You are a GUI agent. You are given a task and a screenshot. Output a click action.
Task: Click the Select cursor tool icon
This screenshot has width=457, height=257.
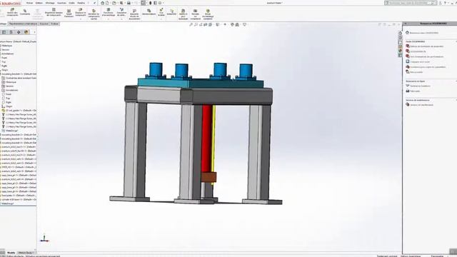[143, 3]
